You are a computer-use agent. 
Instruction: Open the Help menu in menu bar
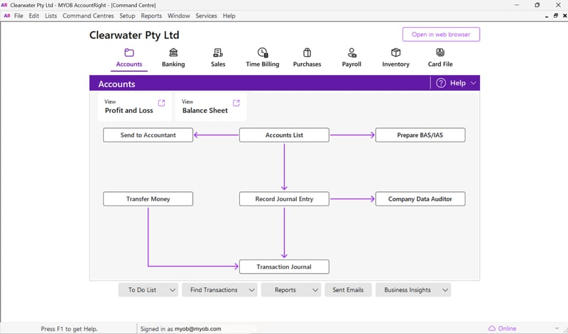click(x=229, y=16)
